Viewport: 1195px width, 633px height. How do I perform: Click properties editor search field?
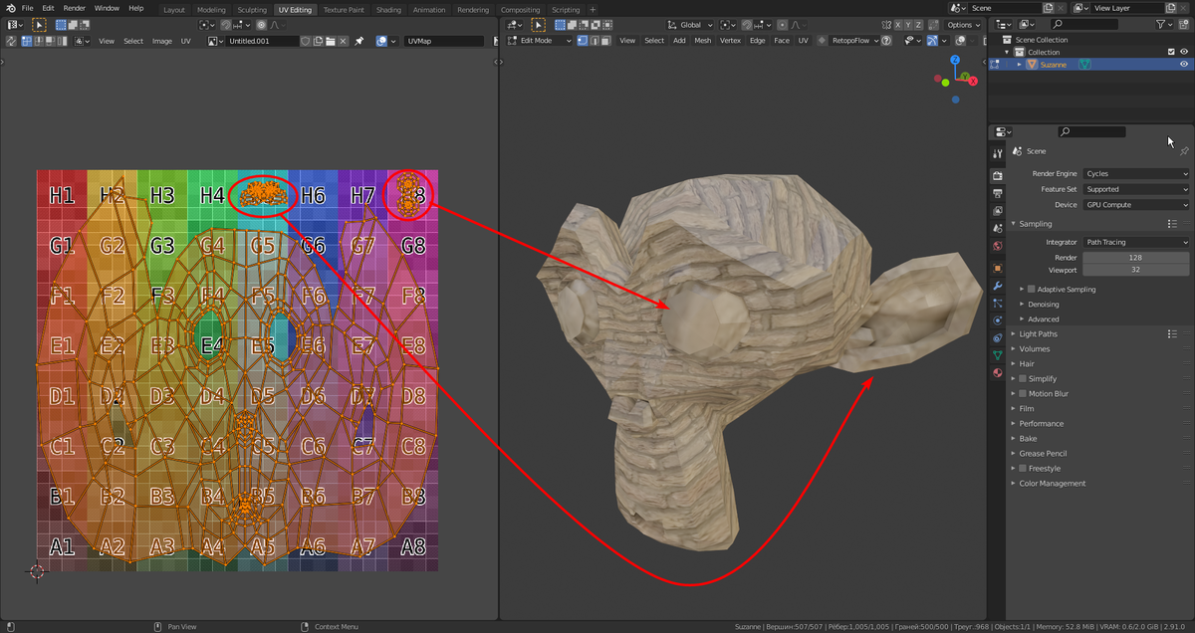click(x=1091, y=131)
